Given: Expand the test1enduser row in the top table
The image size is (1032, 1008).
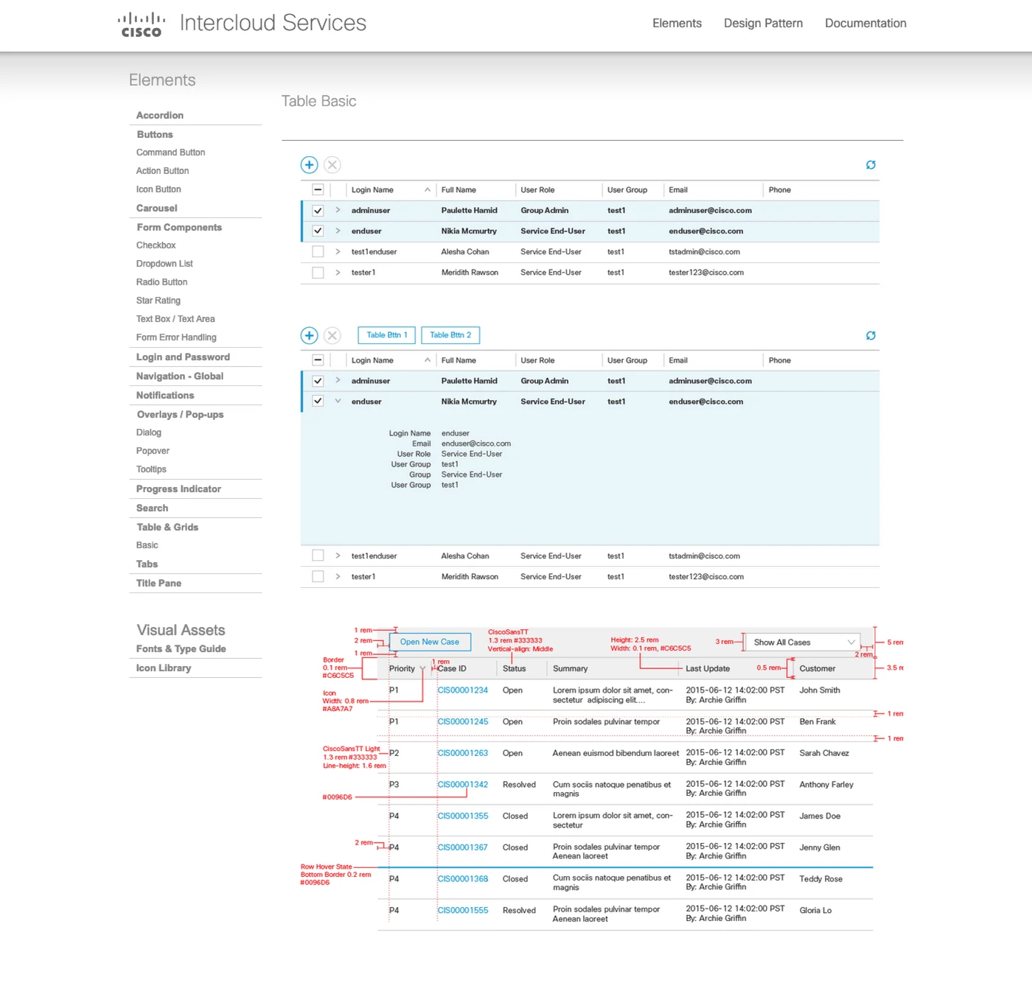Looking at the screenshot, I should pyautogui.click(x=338, y=251).
